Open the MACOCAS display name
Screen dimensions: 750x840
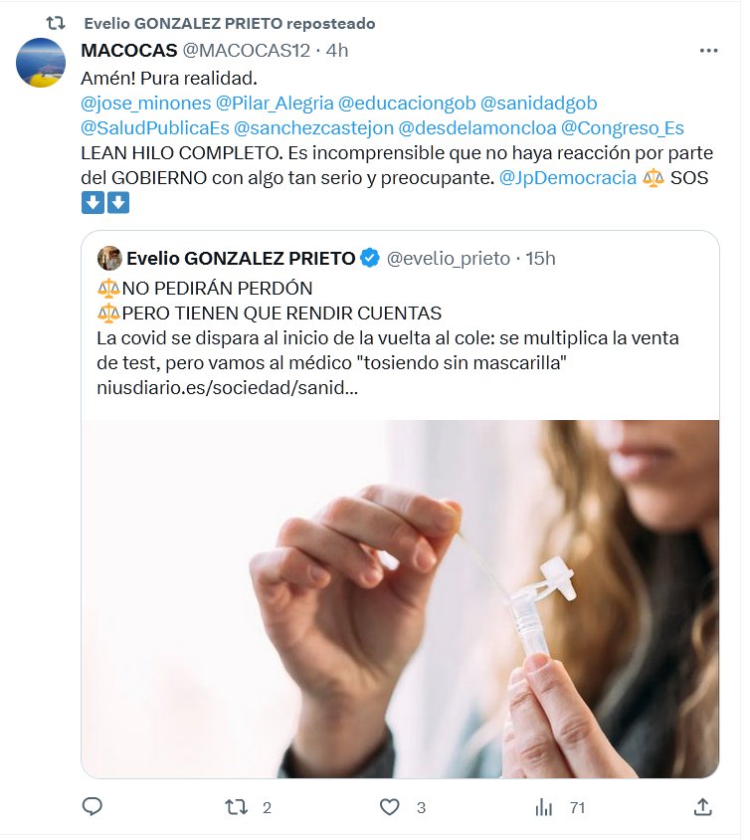tap(129, 51)
